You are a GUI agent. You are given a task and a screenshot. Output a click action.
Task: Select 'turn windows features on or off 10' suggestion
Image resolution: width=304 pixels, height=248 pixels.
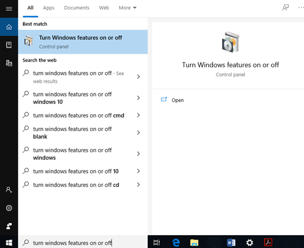(83, 171)
